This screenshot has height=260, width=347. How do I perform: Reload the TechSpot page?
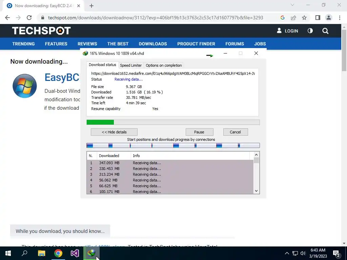[x=29, y=18]
